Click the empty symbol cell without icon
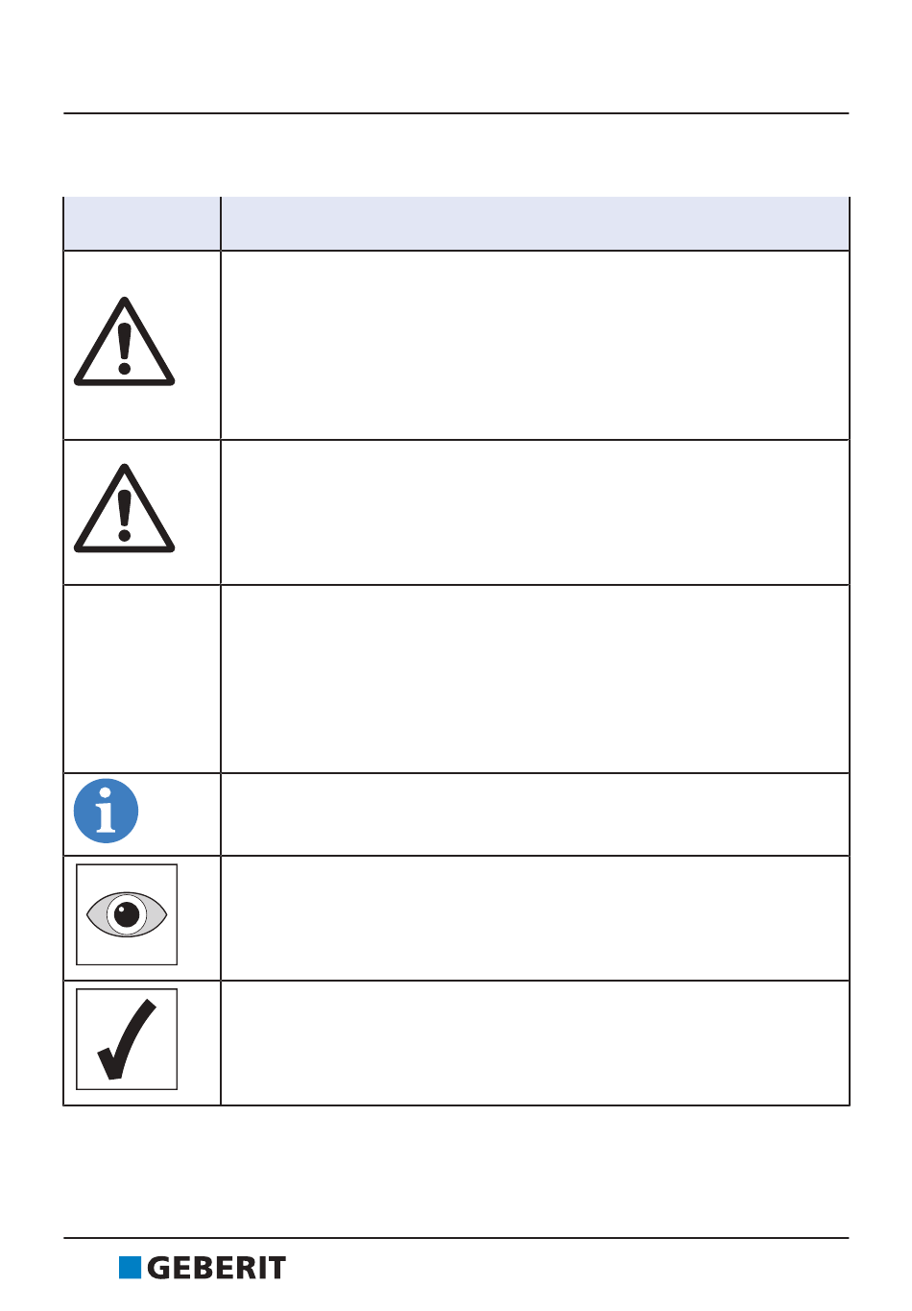The image size is (912, 1311). (x=142, y=679)
